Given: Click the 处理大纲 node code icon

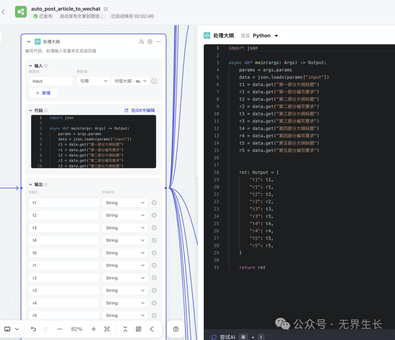Looking at the screenshot, I should 38,42.
